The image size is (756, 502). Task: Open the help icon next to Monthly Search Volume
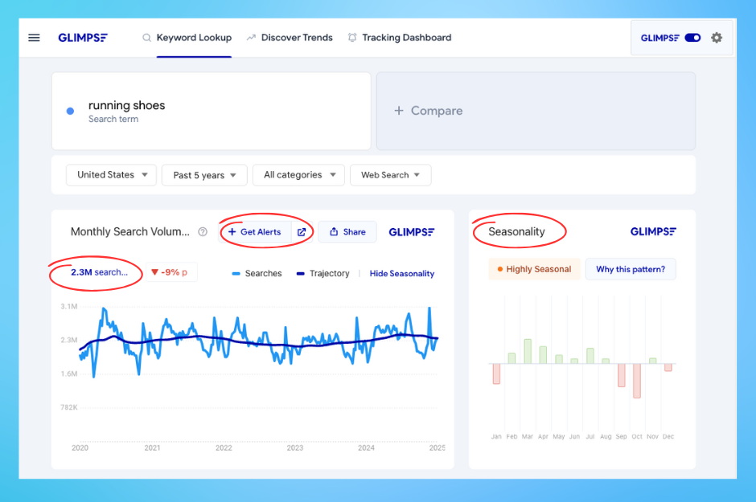[201, 231]
